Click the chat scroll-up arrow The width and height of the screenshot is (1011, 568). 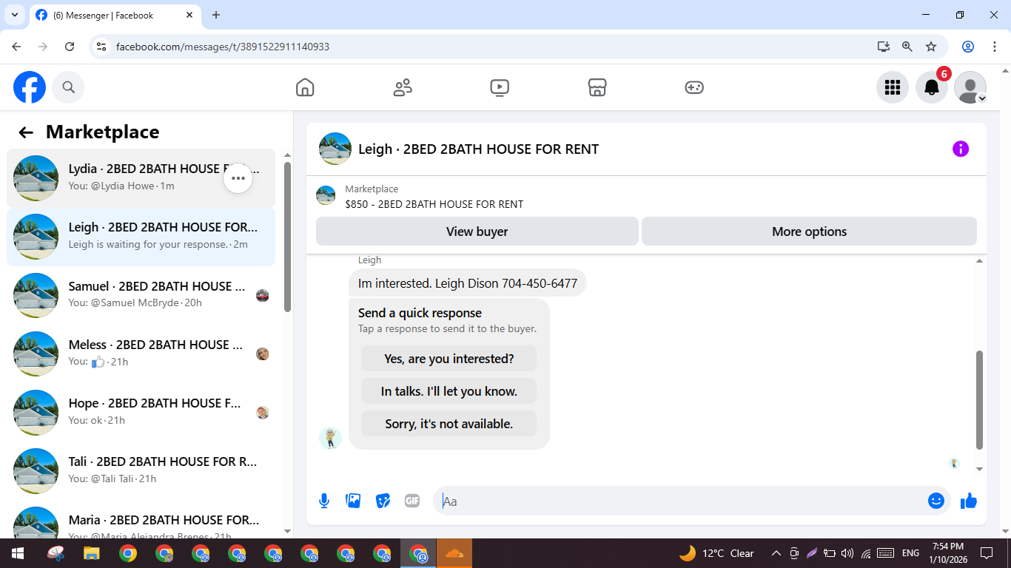click(x=980, y=261)
